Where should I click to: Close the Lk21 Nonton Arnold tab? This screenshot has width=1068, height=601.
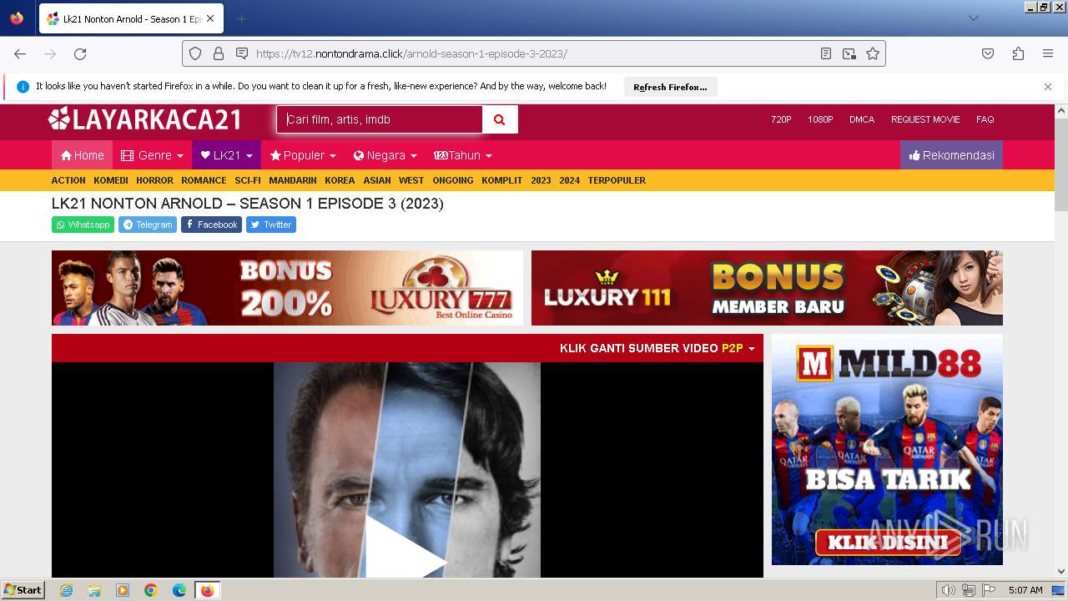(210, 18)
